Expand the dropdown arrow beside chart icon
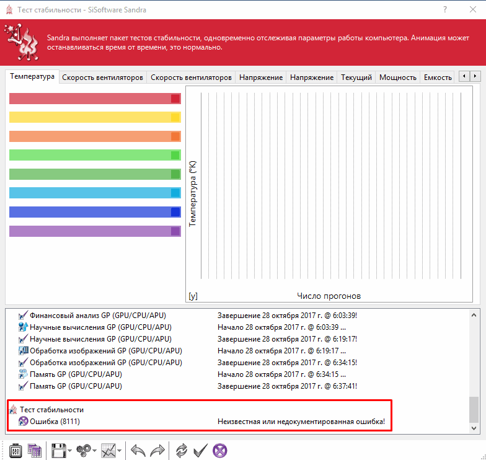This screenshot has height=460, width=486. click(x=119, y=451)
